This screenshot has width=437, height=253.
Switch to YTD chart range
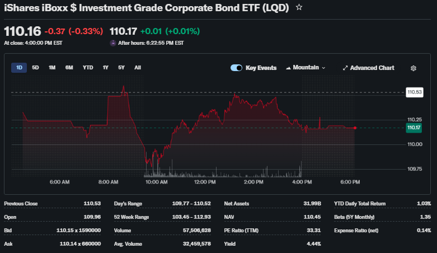point(88,68)
